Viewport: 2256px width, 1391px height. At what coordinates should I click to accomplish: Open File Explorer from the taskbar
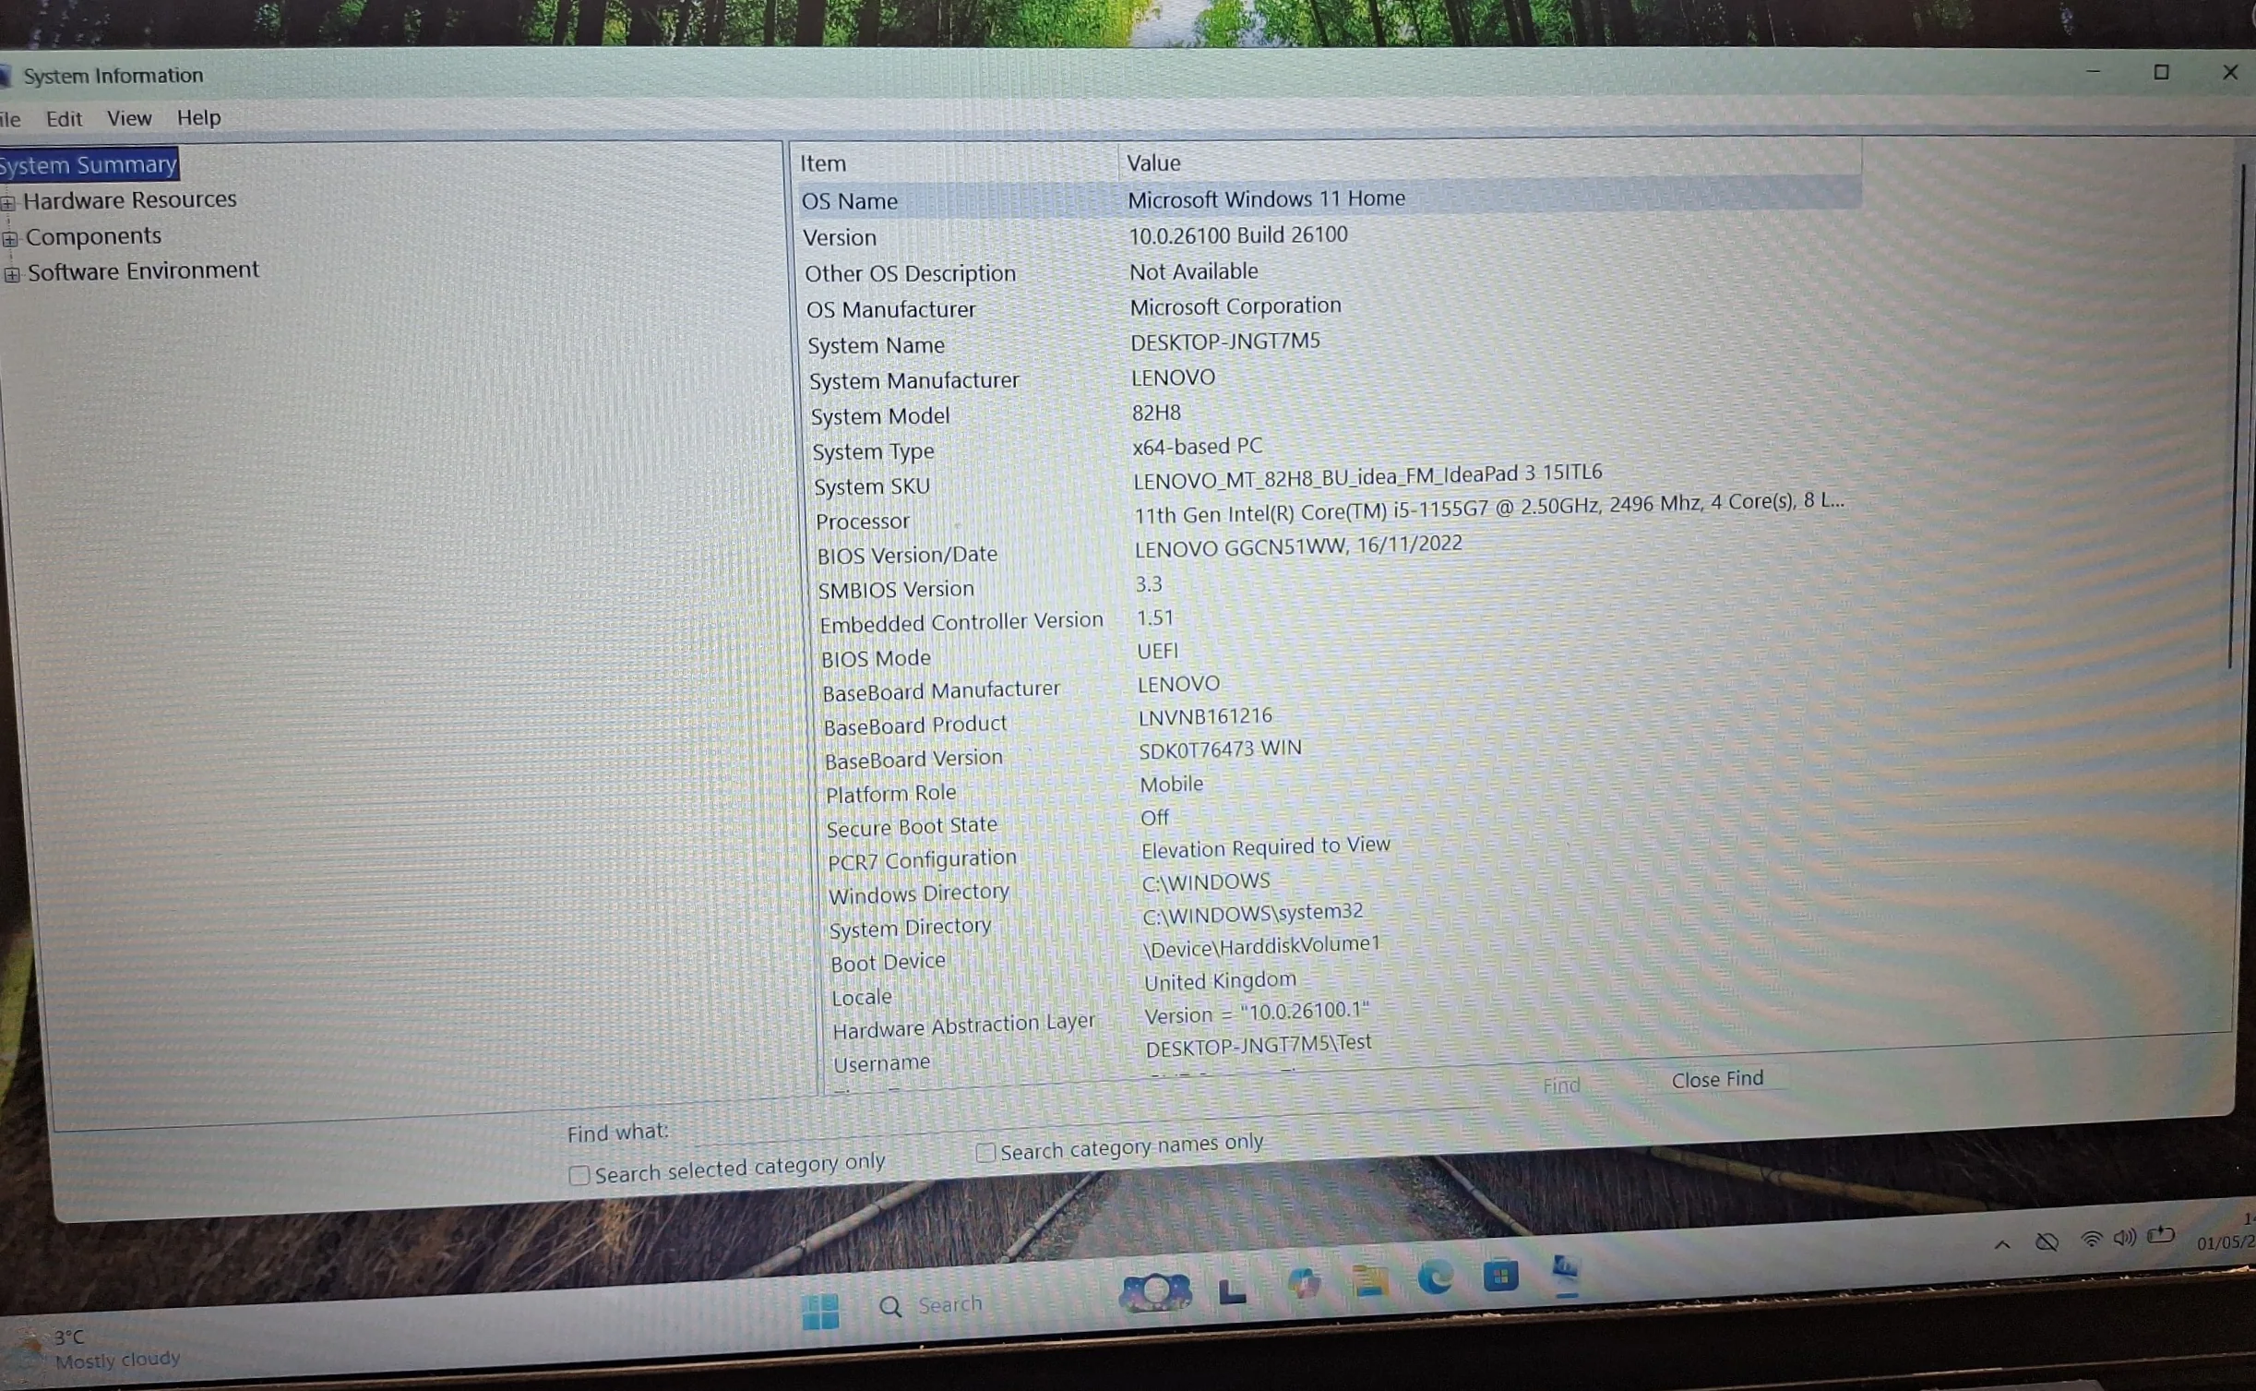pyautogui.click(x=1370, y=1281)
